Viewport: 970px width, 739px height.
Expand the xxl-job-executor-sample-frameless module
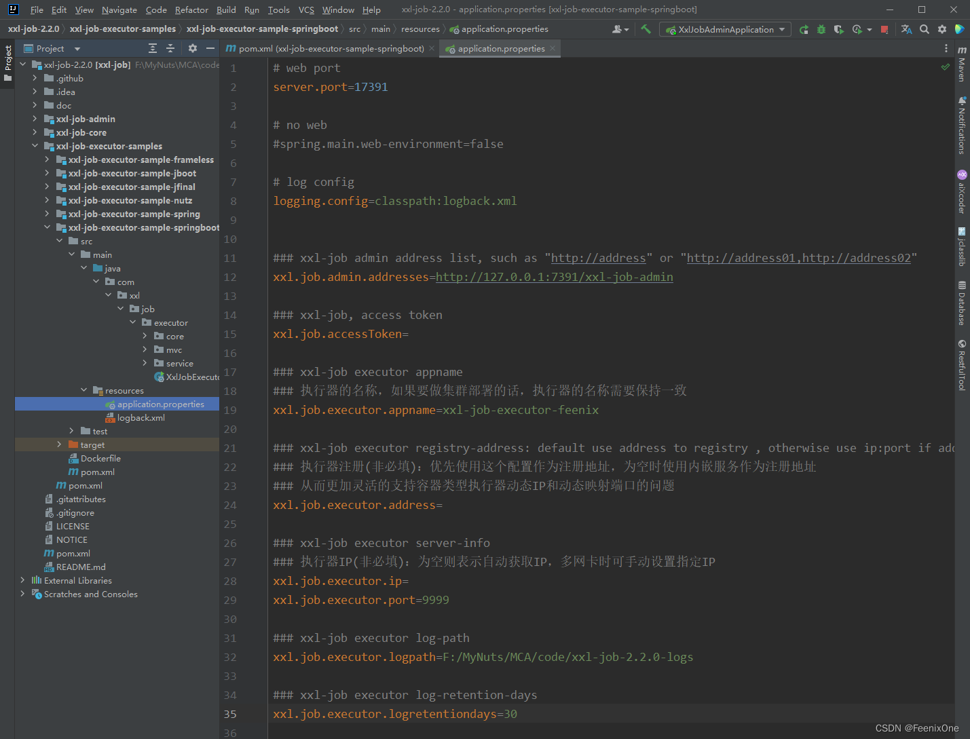click(47, 159)
